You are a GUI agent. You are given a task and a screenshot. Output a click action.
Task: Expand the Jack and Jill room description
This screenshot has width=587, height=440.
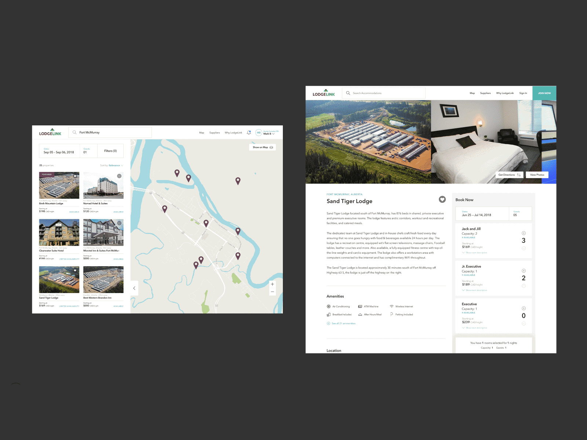point(473,253)
